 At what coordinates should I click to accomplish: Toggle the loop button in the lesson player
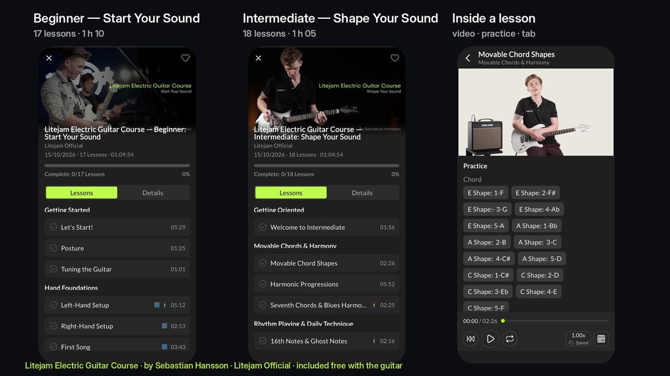tap(509, 339)
